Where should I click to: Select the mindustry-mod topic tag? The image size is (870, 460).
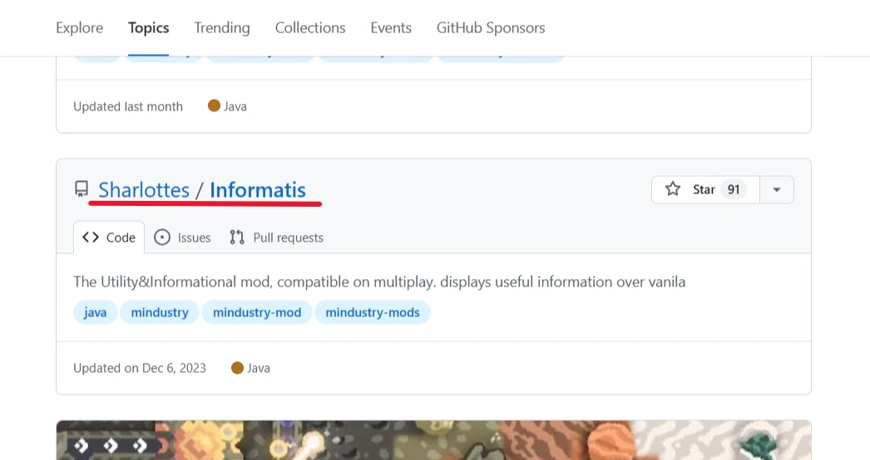pos(257,313)
